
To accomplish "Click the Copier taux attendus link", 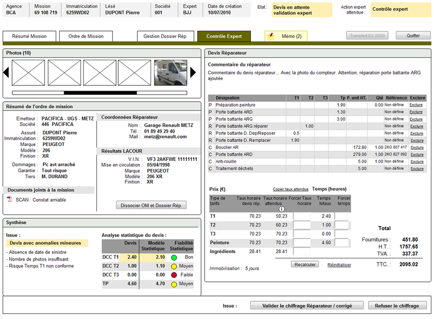I will coord(290,189).
